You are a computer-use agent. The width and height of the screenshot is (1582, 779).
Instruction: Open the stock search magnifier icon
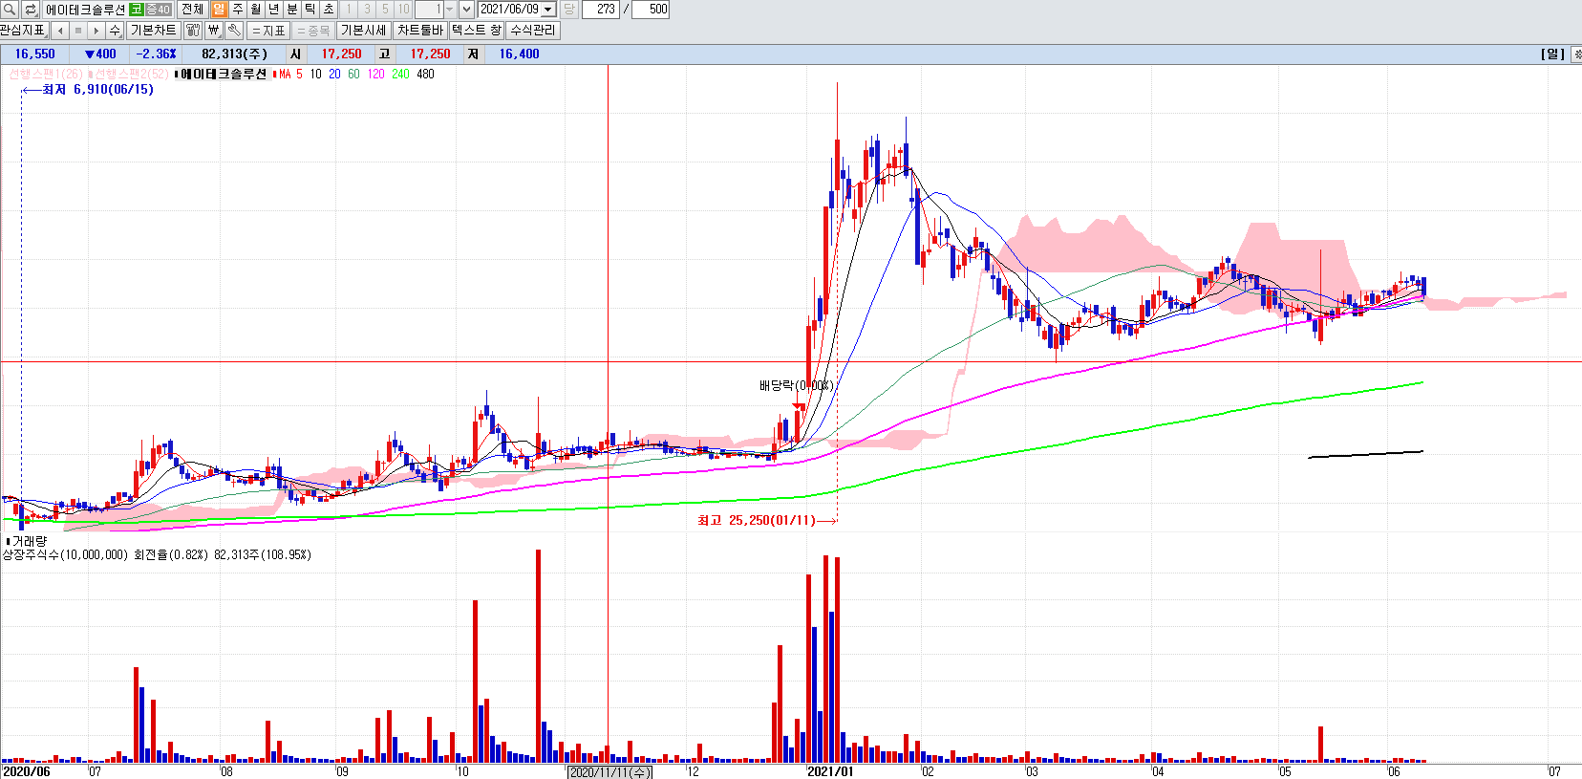[10, 10]
